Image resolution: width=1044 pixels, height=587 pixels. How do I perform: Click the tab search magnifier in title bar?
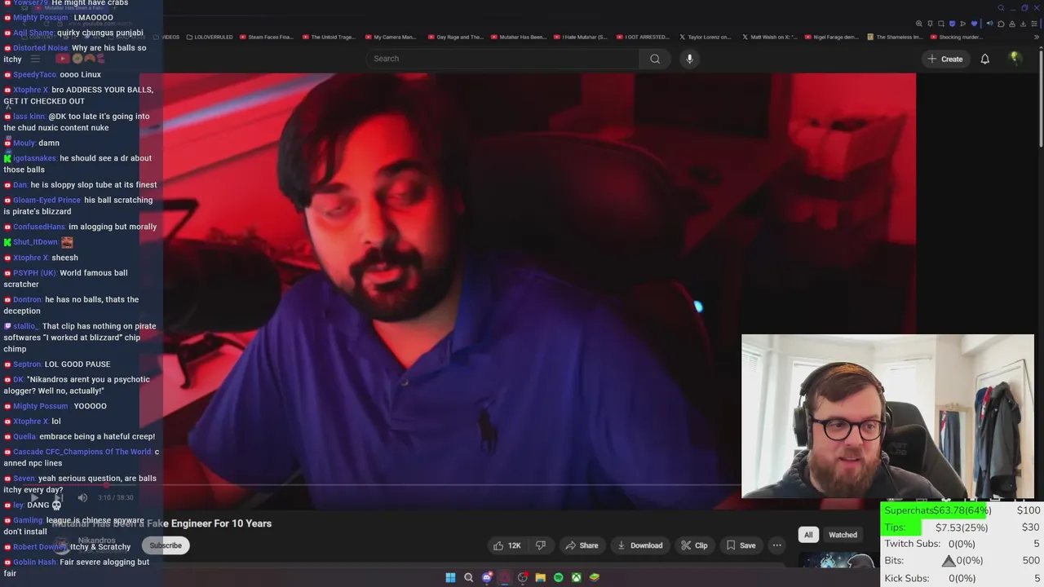click(x=1001, y=8)
